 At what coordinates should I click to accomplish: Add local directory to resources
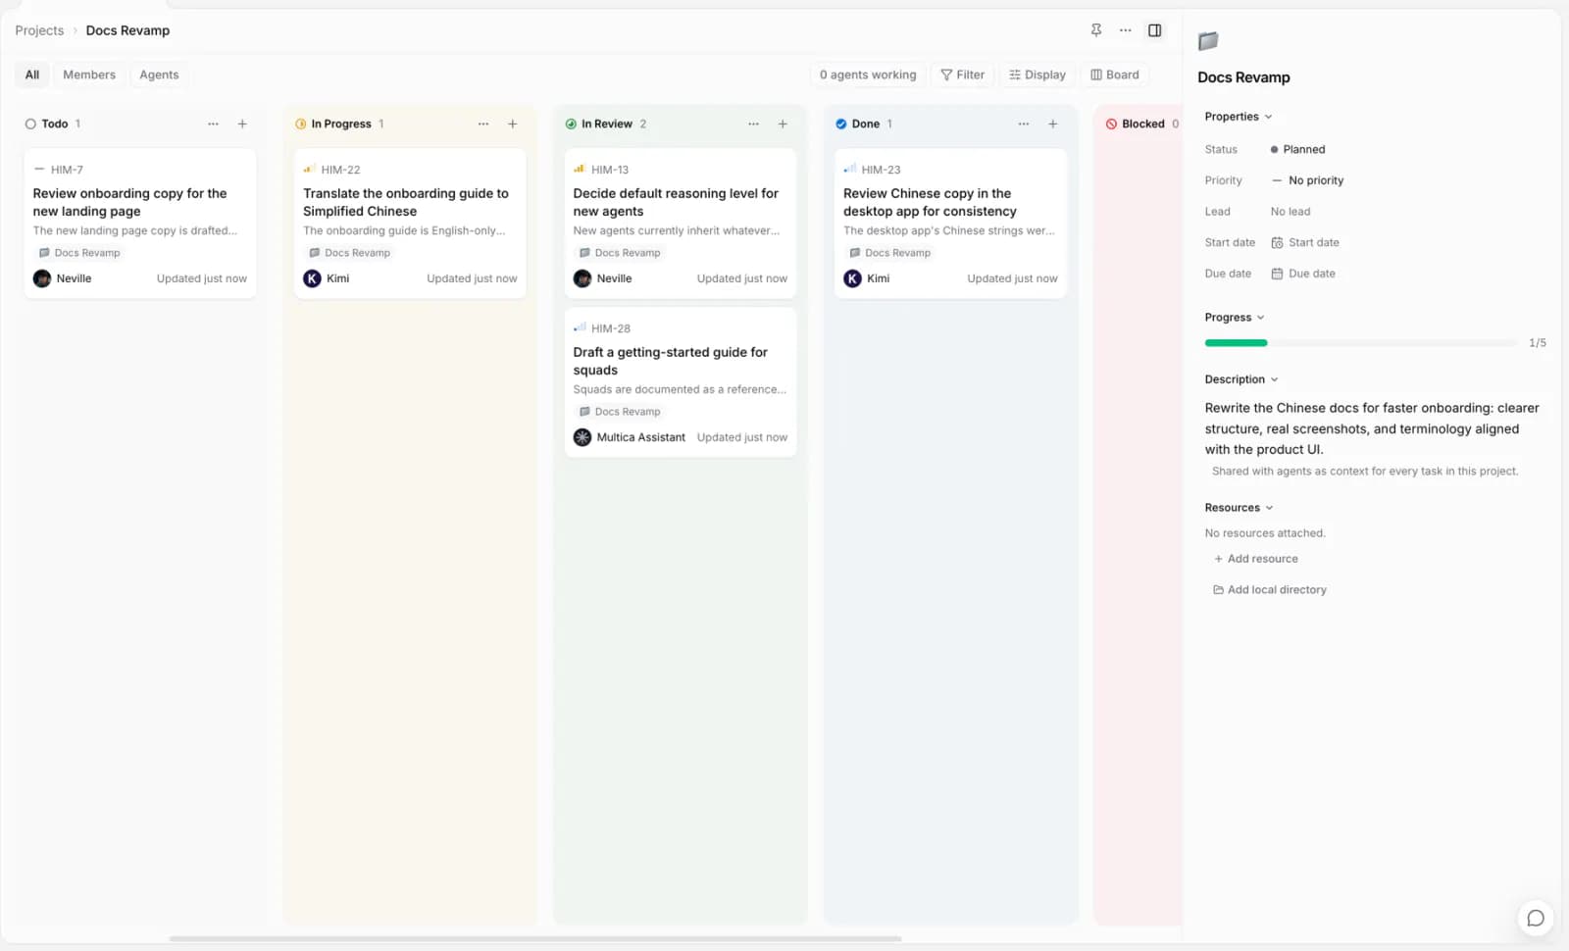click(1270, 590)
